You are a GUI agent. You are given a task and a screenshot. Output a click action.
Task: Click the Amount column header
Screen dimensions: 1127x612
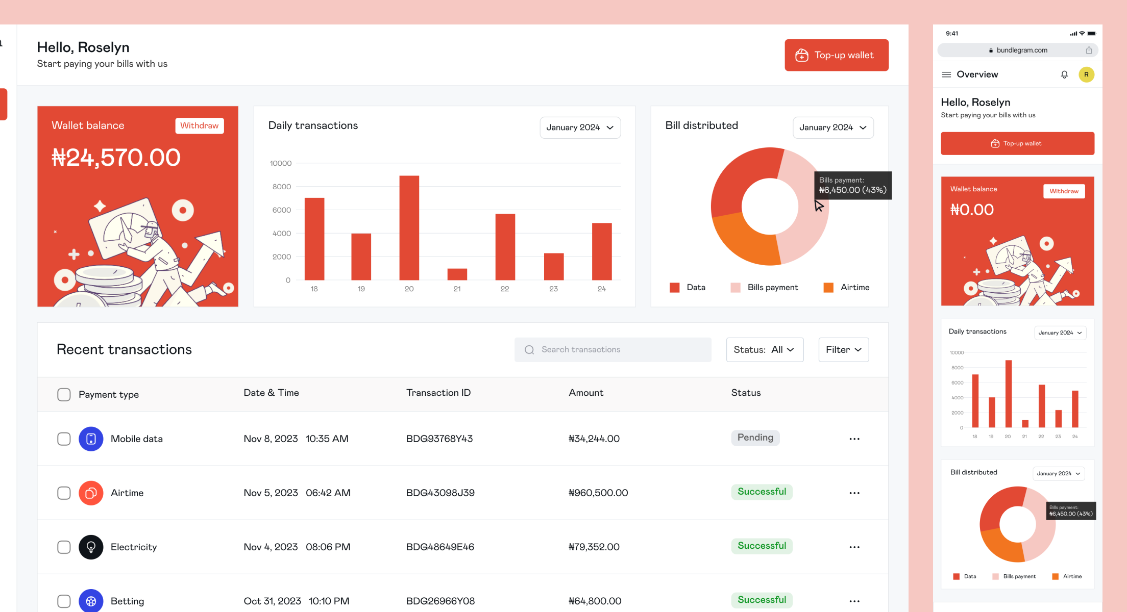click(x=586, y=393)
